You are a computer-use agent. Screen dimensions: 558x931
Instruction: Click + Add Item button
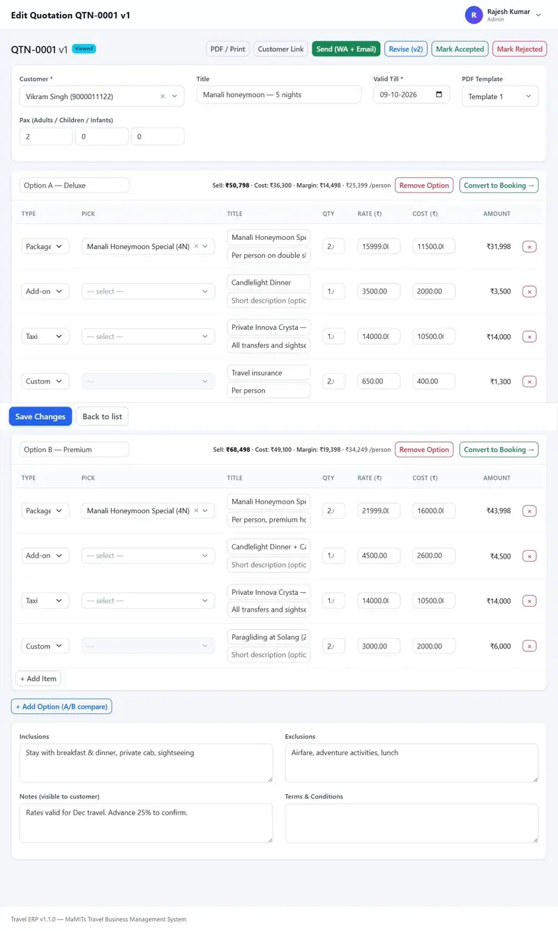(x=38, y=679)
